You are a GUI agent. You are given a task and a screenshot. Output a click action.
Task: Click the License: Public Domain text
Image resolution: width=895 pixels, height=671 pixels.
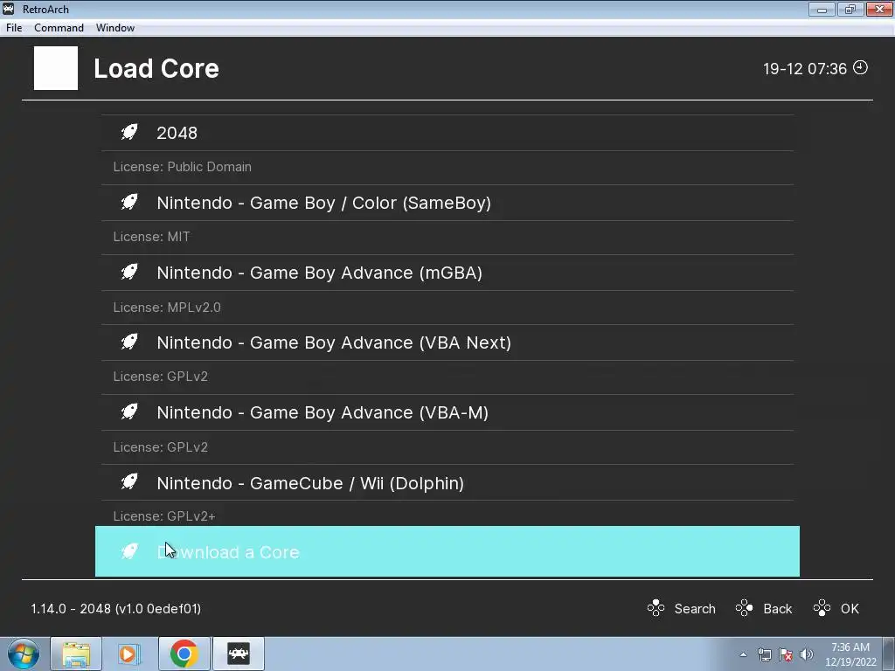click(182, 167)
